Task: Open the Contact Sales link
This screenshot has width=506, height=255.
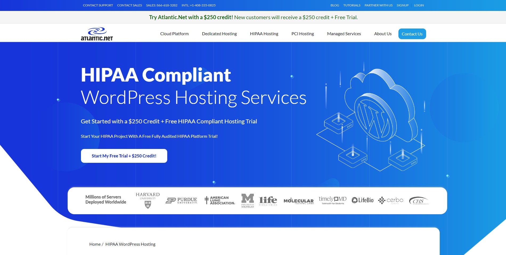Action: pyautogui.click(x=129, y=5)
